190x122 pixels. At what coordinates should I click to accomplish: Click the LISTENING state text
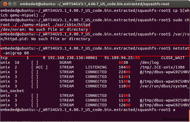tap(96, 67)
